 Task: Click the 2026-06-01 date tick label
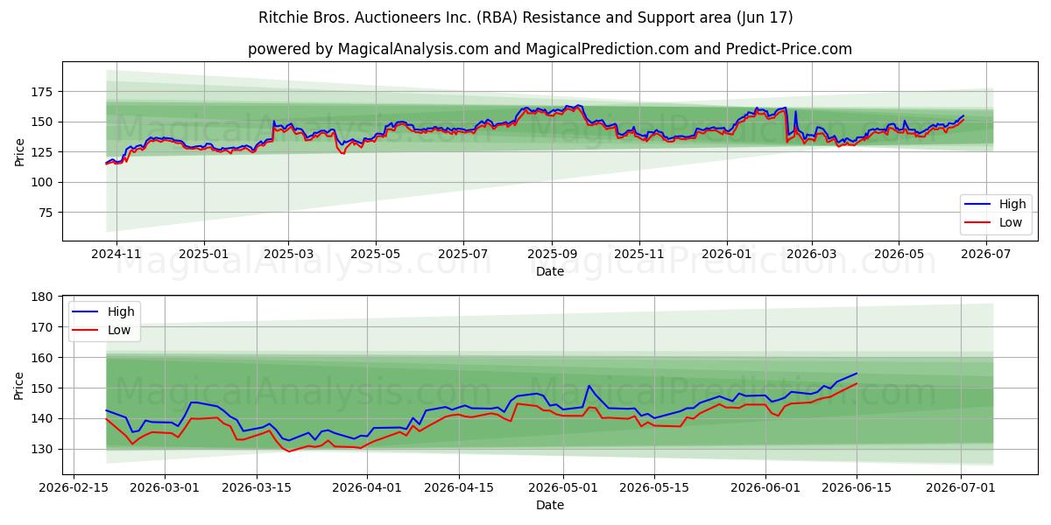(x=765, y=486)
